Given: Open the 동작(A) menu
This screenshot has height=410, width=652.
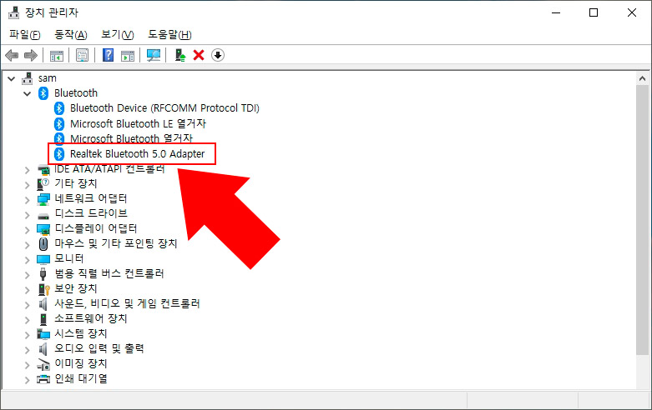Looking at the screenshot, I should [x=71, y=35].
